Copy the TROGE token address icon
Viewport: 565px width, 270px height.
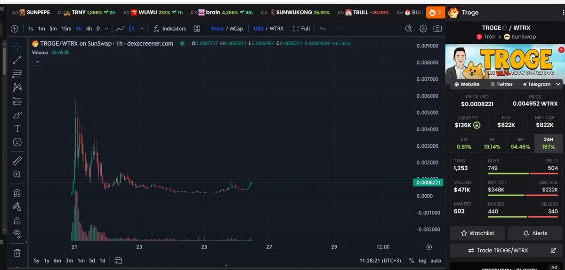504,28
